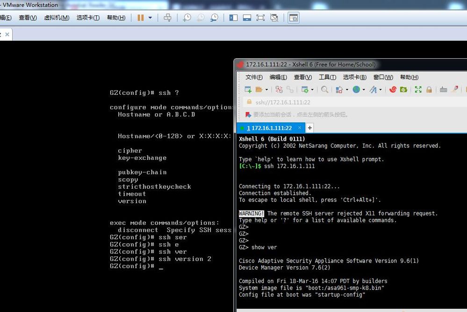Close the VMware VM tab
Viewport: 467px width, 312px height.
[7, 35]
